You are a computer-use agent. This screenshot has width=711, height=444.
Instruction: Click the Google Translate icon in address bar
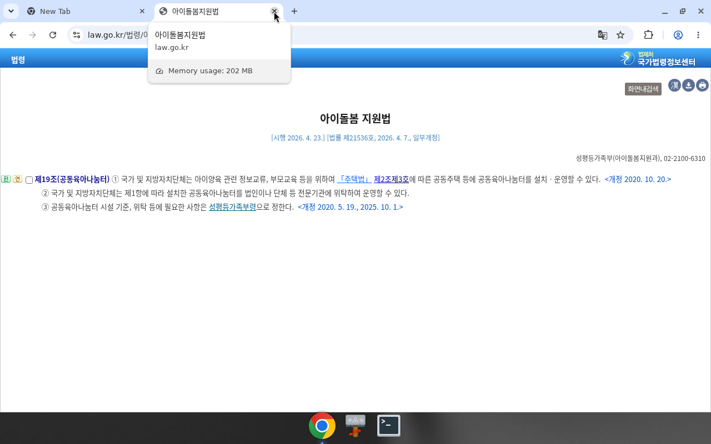pos(602,35)
